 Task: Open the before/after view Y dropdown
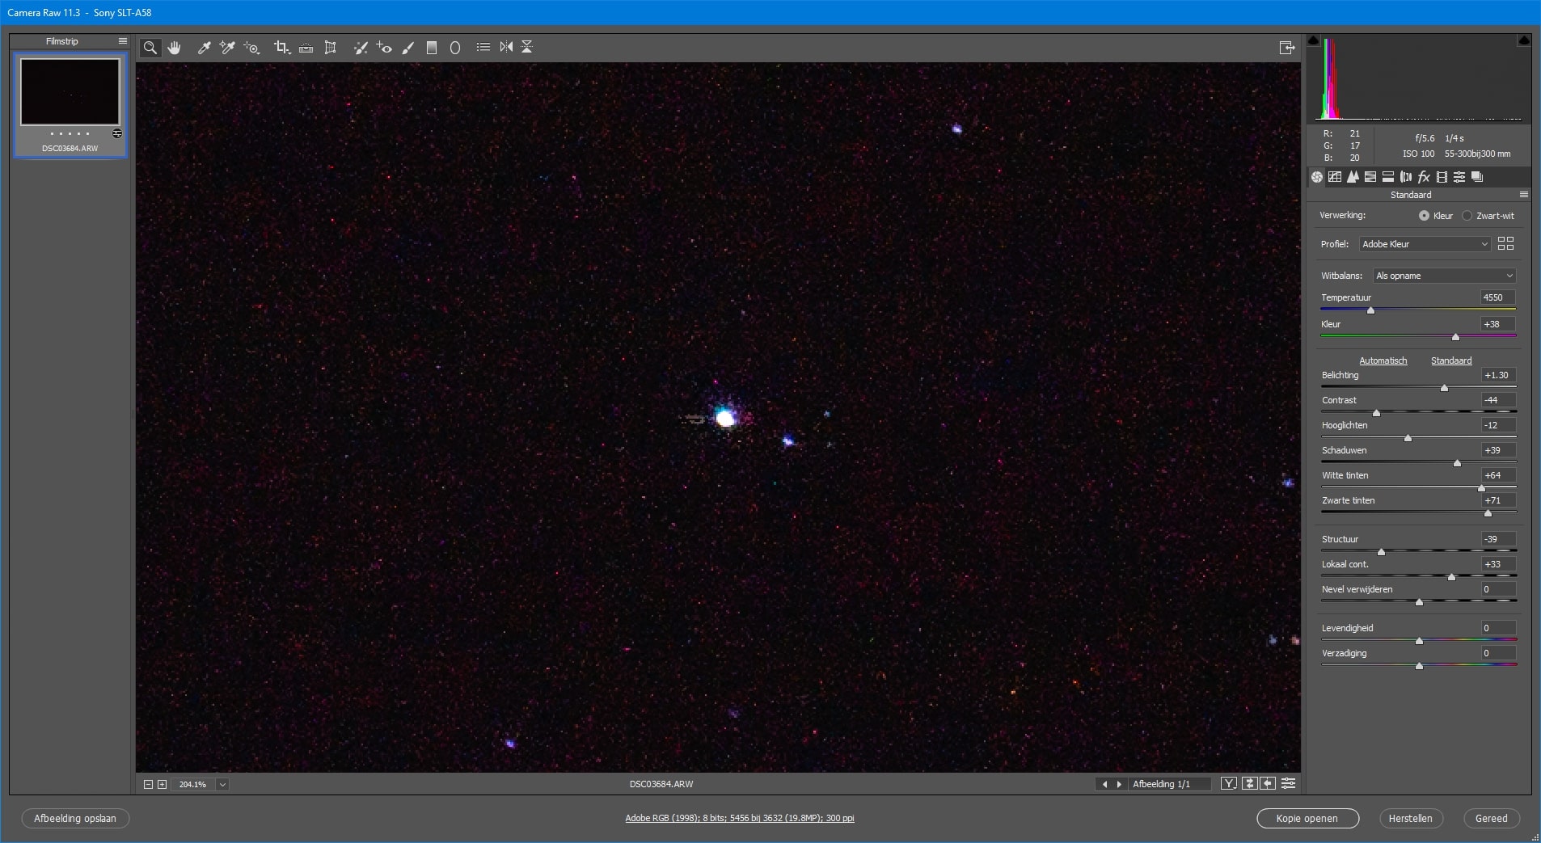pyautogui.click(x=1229, y=783)
